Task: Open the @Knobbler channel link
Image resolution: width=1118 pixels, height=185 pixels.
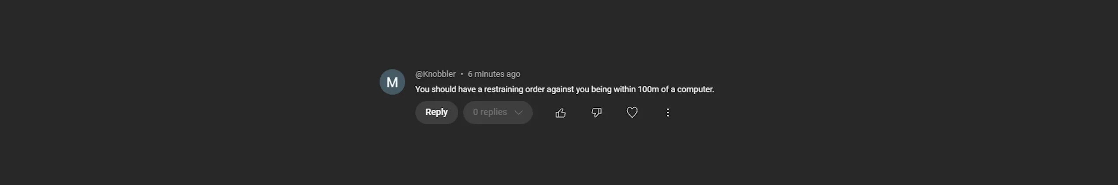Action: pyautogui.click(x=435, y=74)
